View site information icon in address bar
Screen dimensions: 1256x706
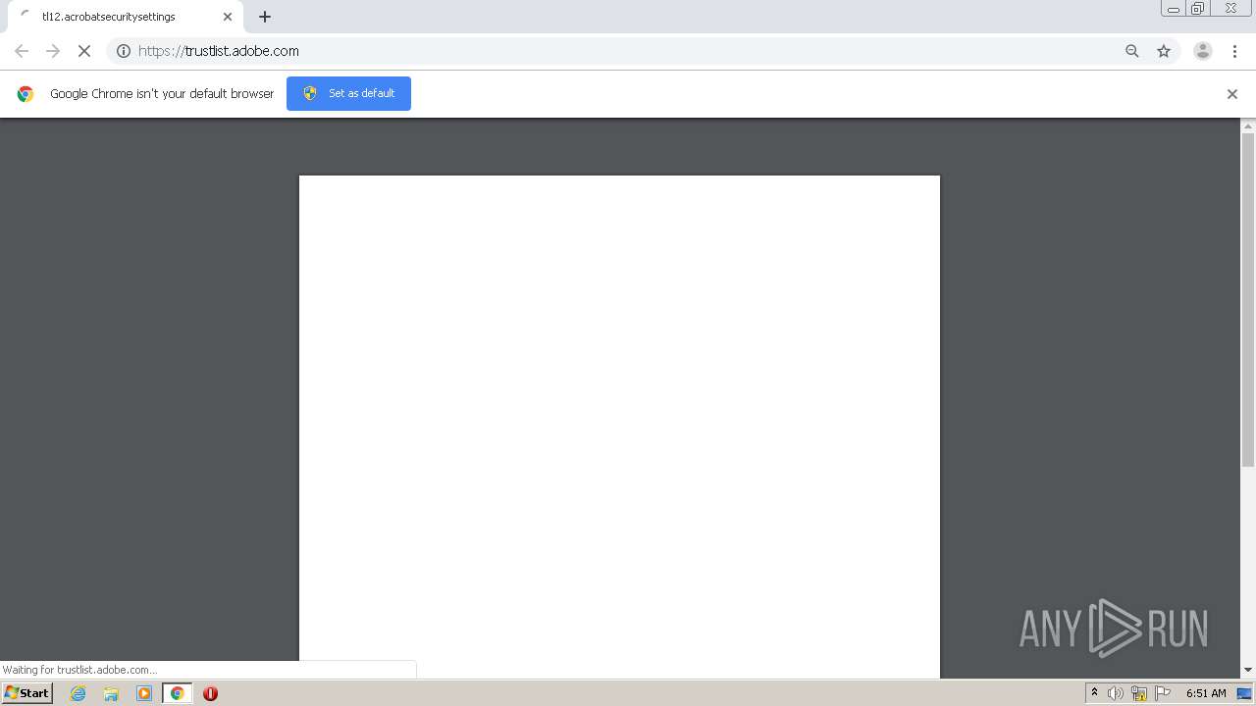point(124,51)
